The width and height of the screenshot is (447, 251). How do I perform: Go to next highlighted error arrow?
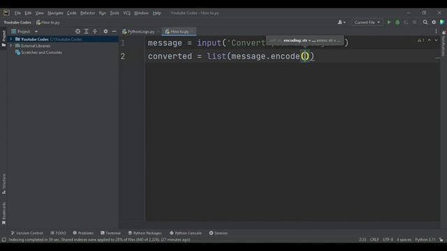pos(436,40)
